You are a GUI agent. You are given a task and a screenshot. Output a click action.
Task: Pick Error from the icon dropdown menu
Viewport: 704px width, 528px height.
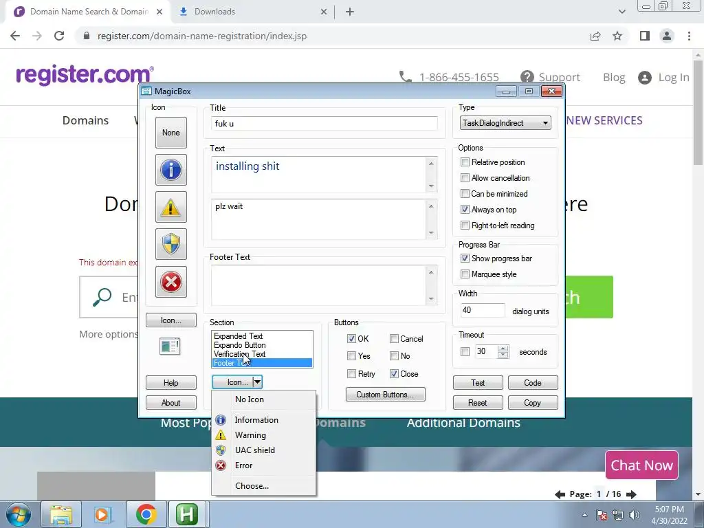click(263, 465)
